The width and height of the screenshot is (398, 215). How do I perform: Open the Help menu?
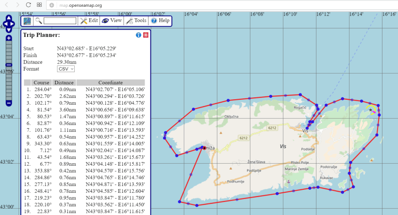160,21
